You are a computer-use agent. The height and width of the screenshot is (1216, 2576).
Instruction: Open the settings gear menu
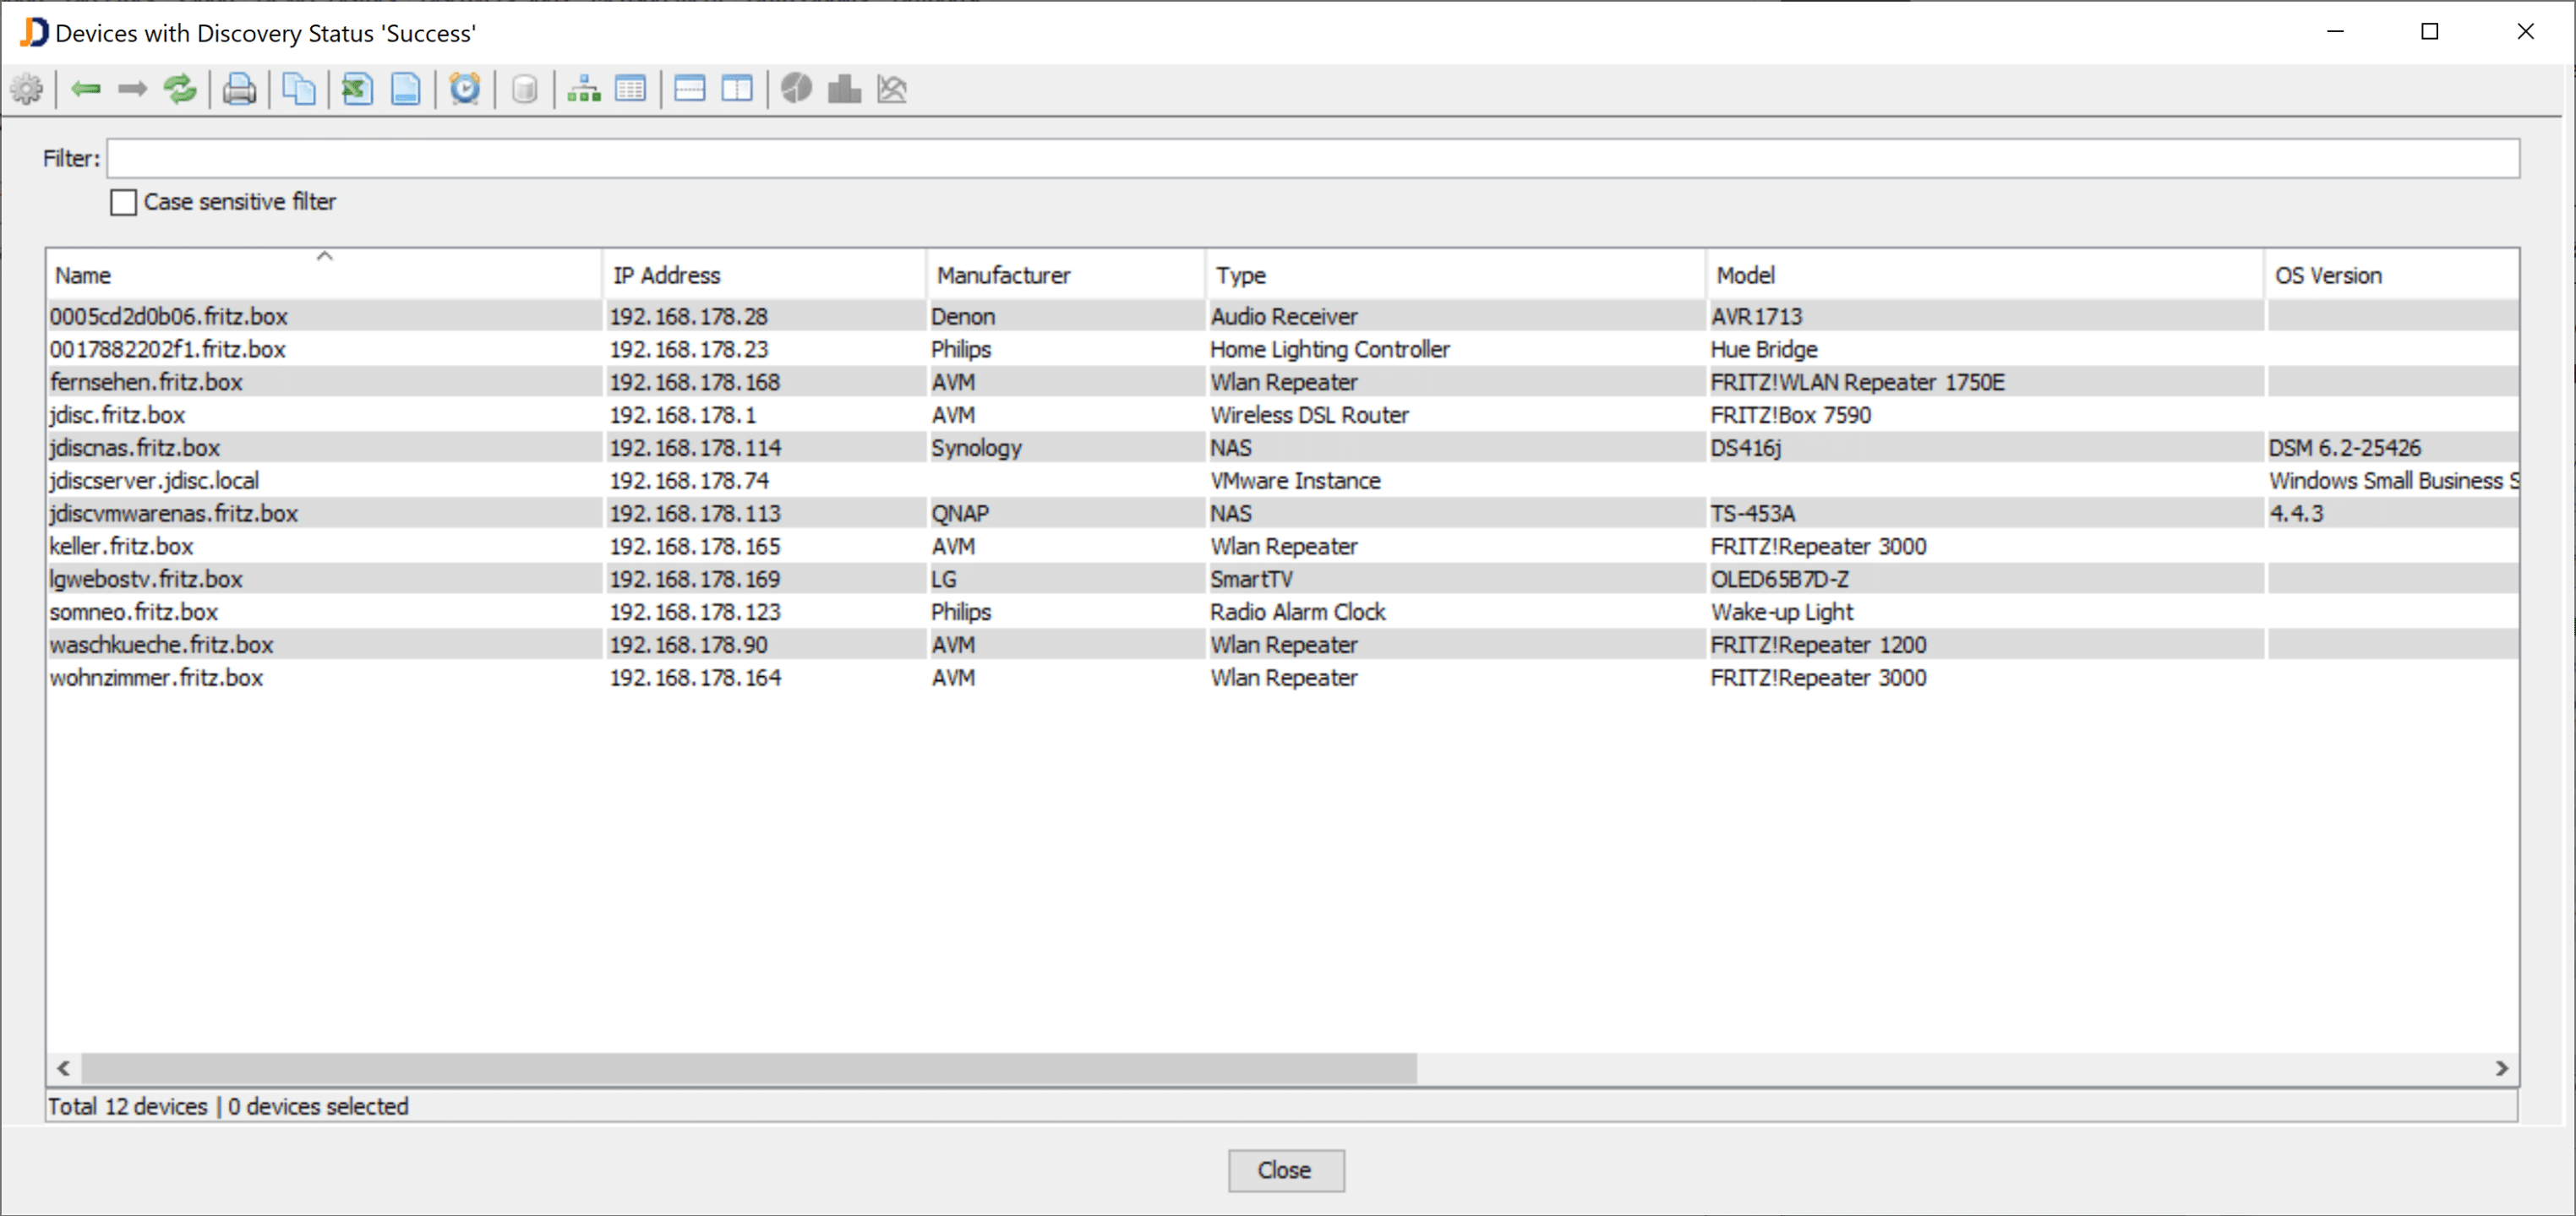coord(27,89)
